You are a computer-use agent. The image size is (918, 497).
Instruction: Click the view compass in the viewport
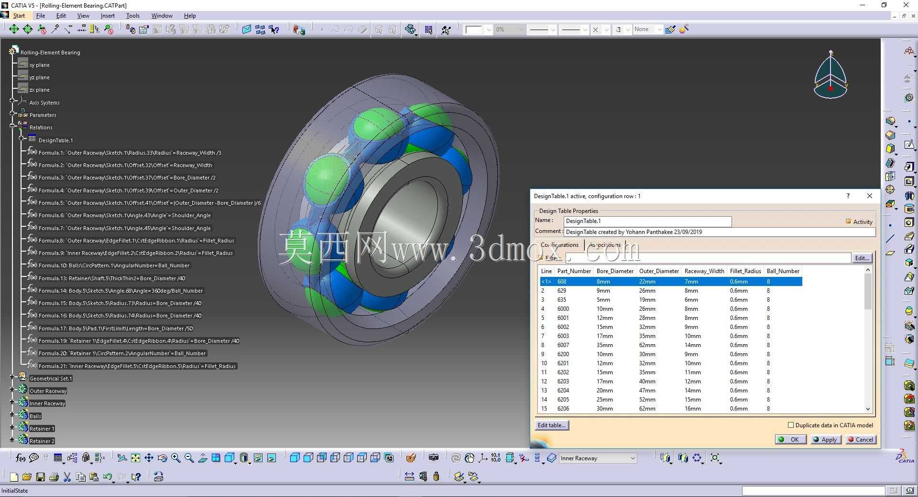pos(831,75)
